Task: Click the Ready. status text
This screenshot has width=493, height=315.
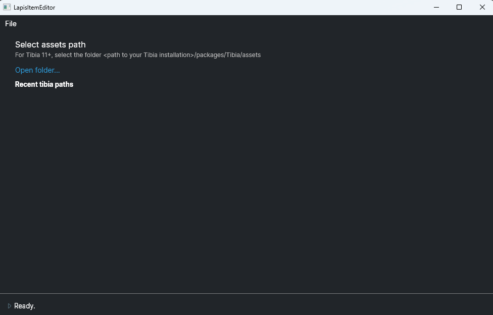Action: point(25,306)
